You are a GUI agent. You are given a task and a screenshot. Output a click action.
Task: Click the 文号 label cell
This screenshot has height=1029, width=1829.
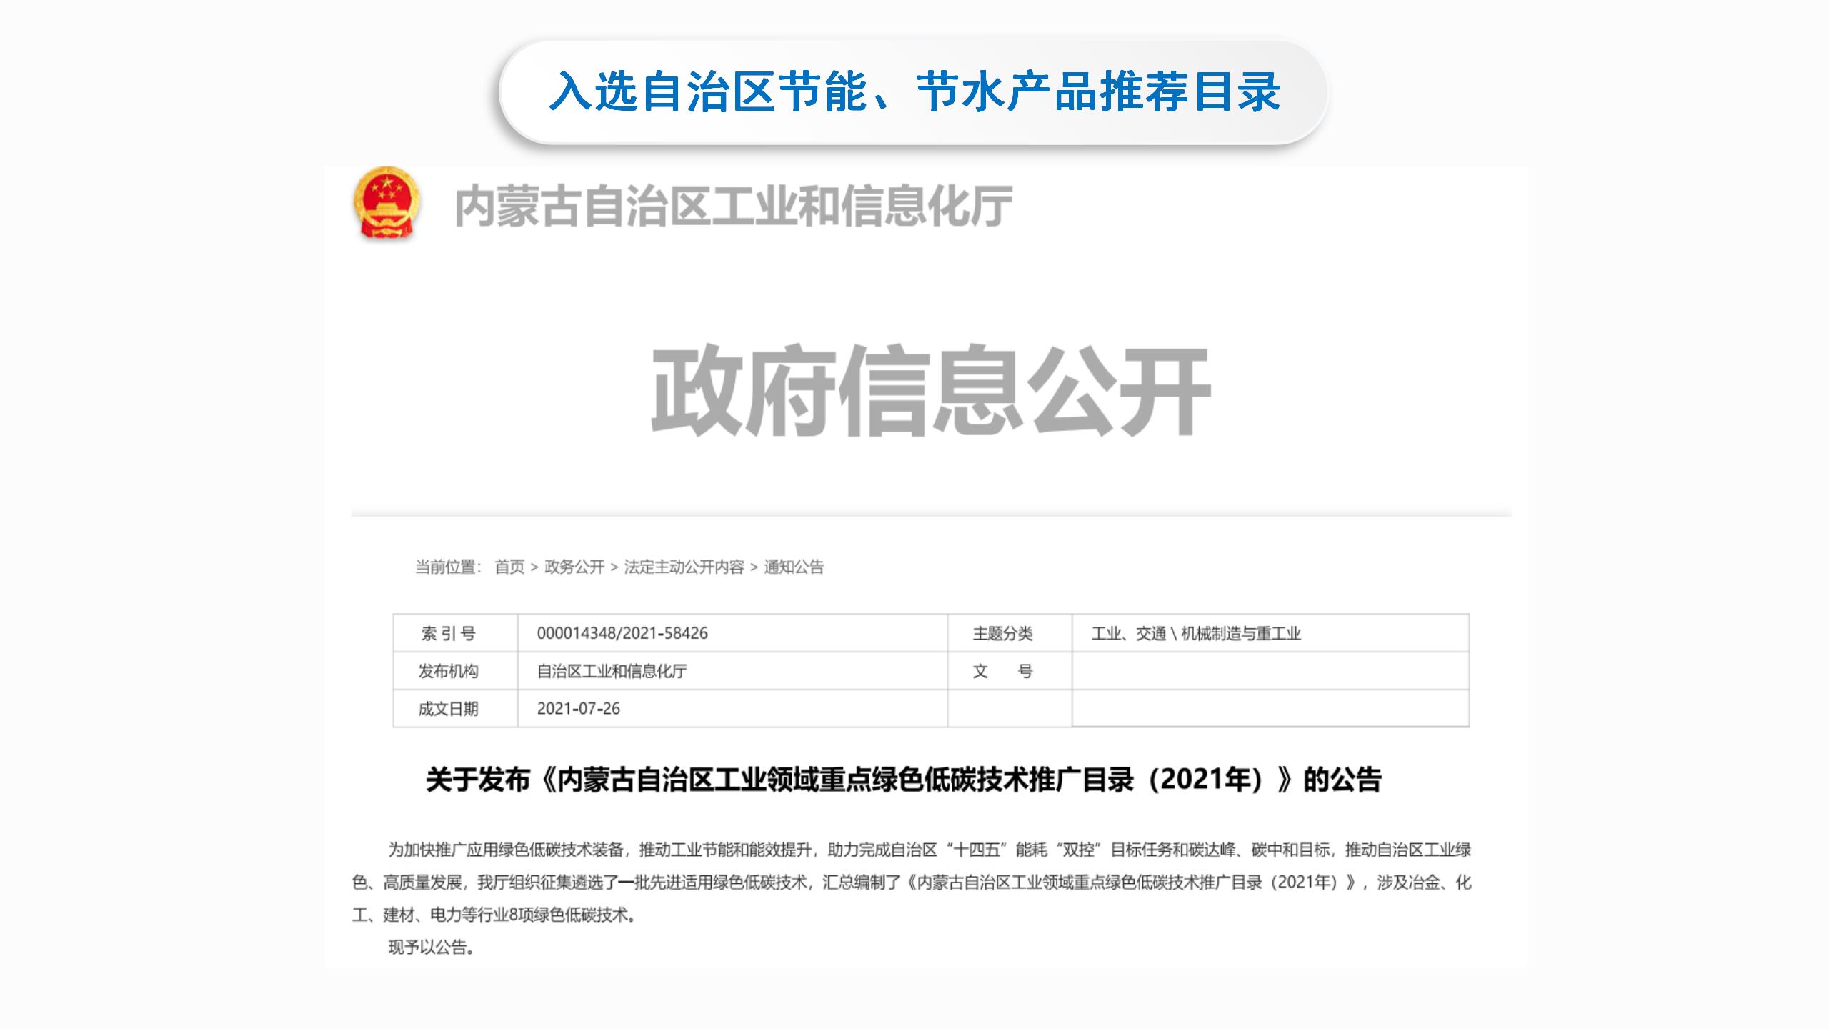tap(1002, 671)
